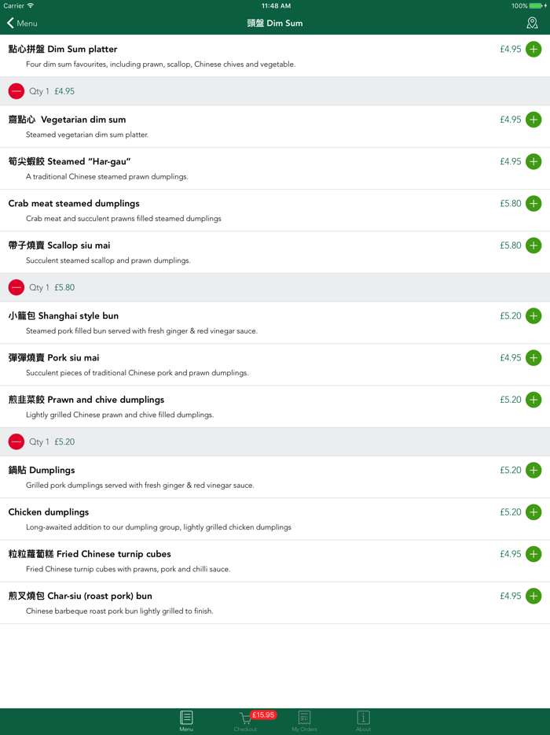This screenshot has width=550, height=735.
Task: Open restaurant location map pin icon
Action: point(532,23)
